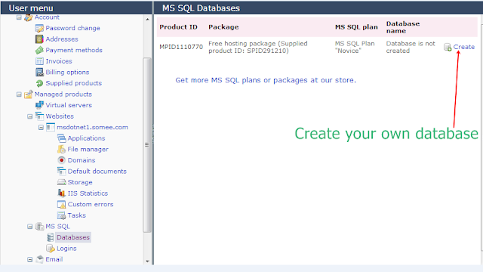
Task: Click the Create database icon
Action: click(448, 47)
